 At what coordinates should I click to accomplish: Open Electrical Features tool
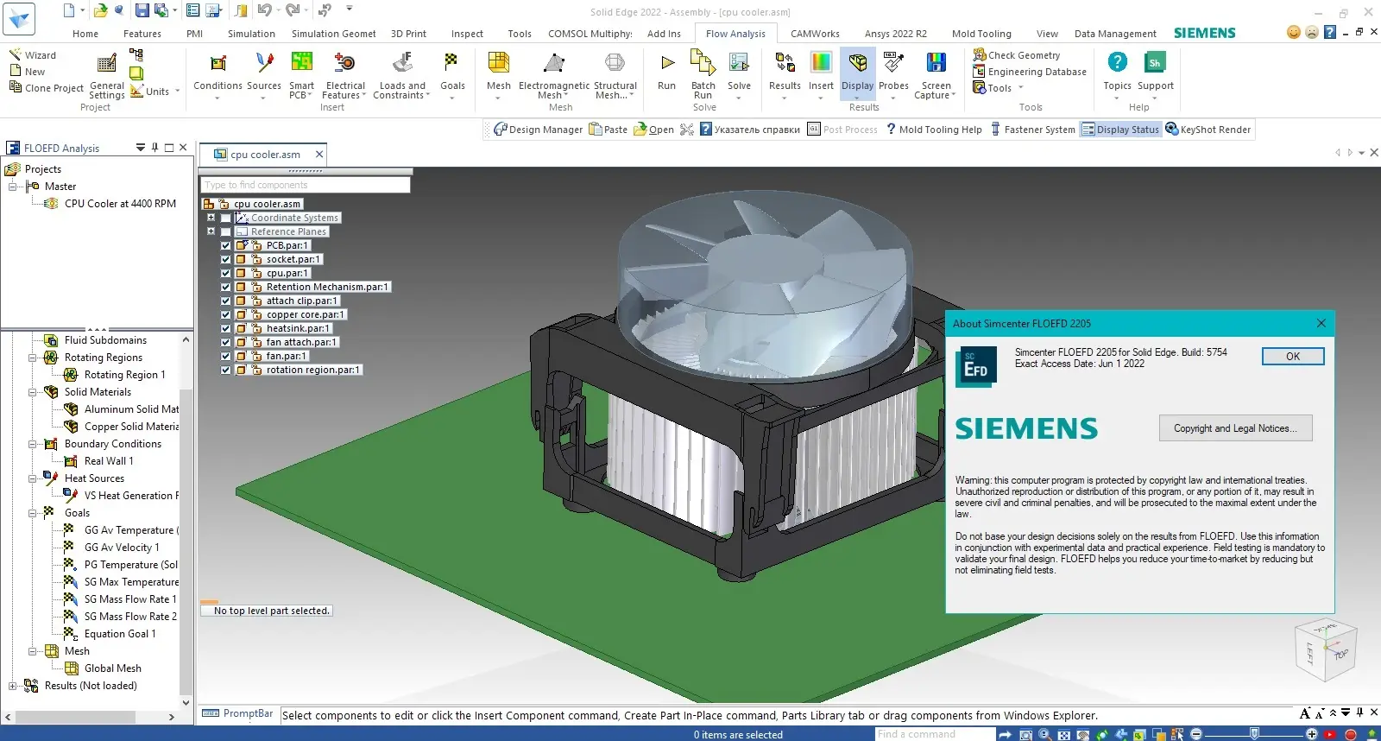(x=345, y=73)
